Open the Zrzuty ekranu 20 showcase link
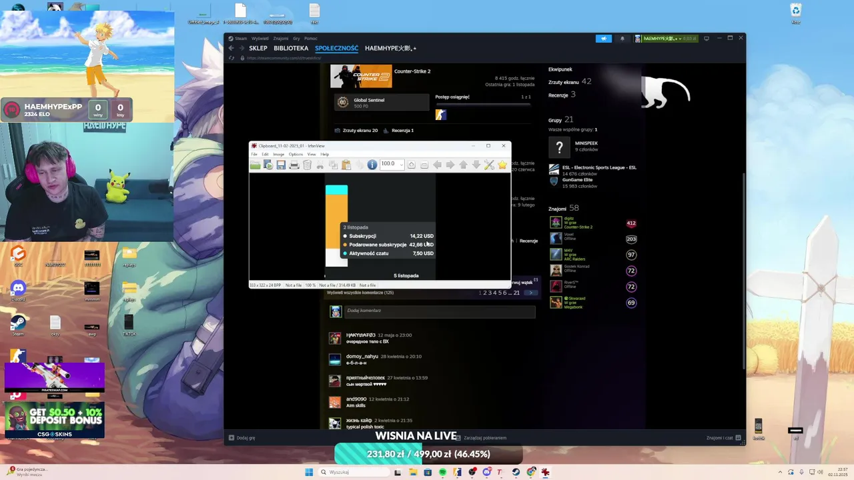This screenshot has width=854, height=480. click(360, 131)
